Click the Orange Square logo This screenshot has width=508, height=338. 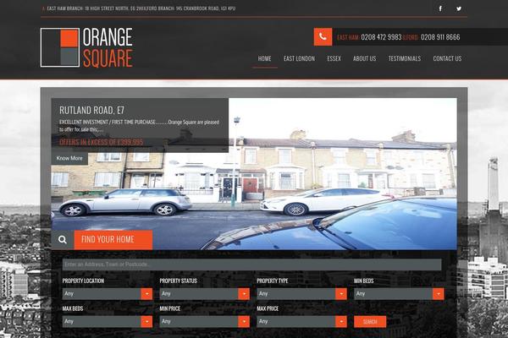click(87, 47)
